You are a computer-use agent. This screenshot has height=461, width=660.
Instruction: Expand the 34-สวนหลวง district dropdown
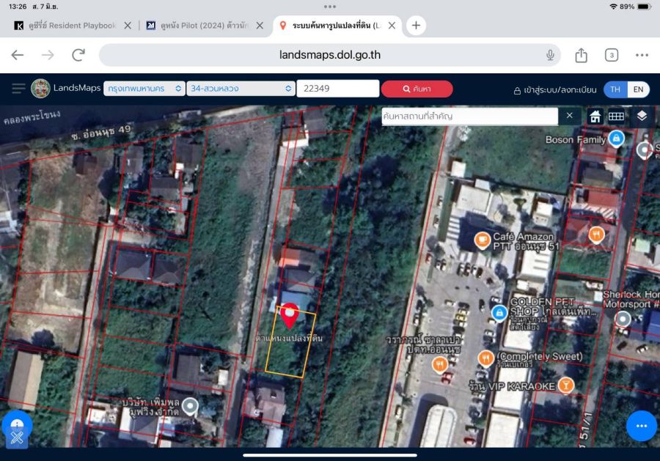(241, 89)
